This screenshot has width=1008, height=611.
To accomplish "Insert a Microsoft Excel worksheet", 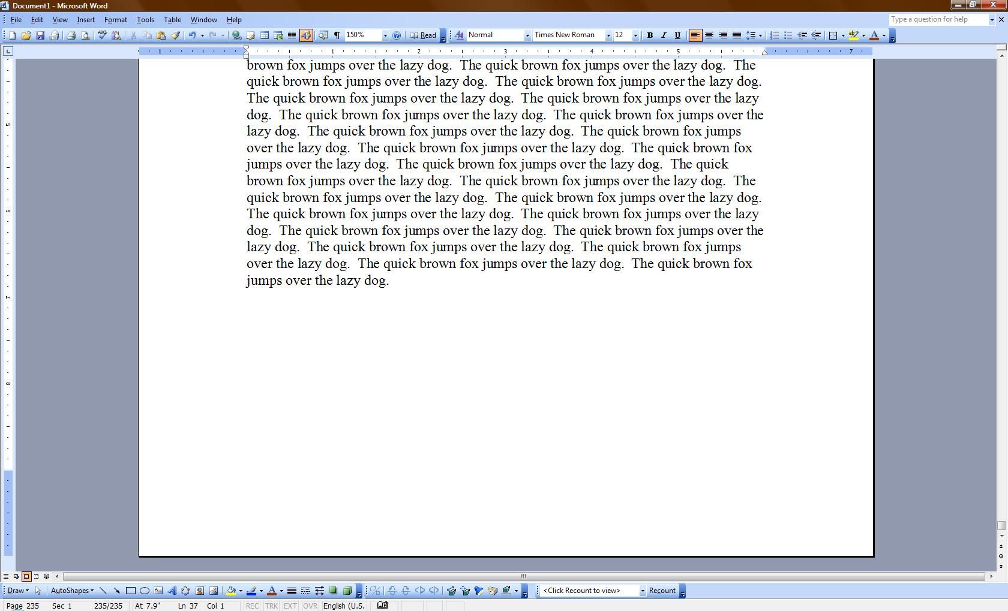I will coord(278,35).
